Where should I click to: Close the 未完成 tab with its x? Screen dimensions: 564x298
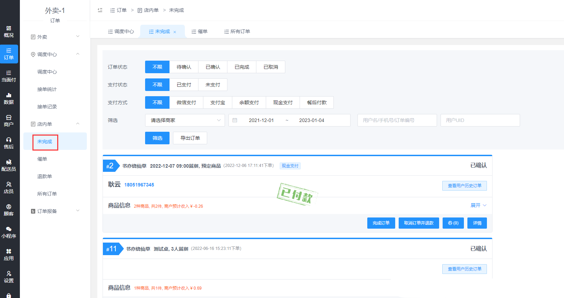(175, 32)
